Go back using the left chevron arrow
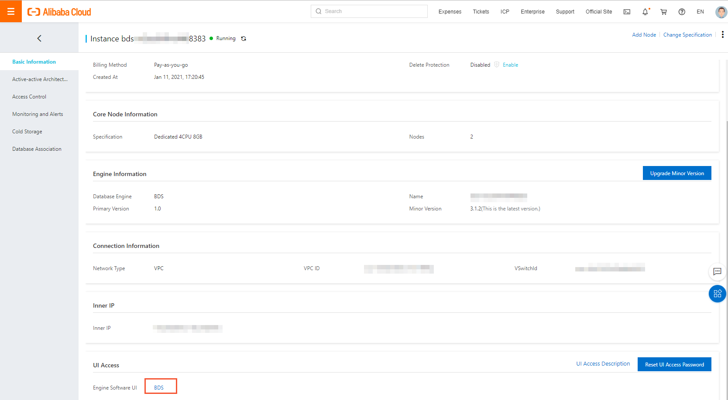Image resolution: width=728 pixels, height=400 pixels. coord(39,38)
